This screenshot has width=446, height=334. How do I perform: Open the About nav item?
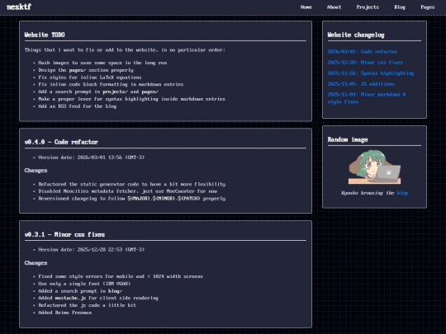(334, 7)
